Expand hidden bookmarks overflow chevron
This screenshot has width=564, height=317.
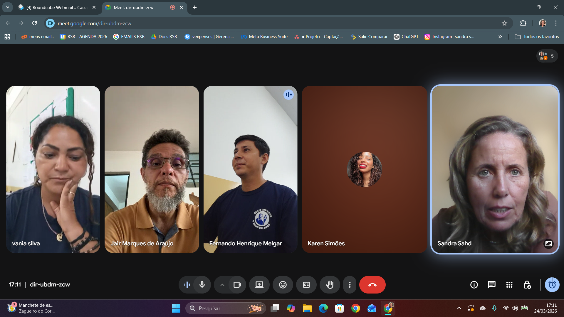click(x=500, y=37)
